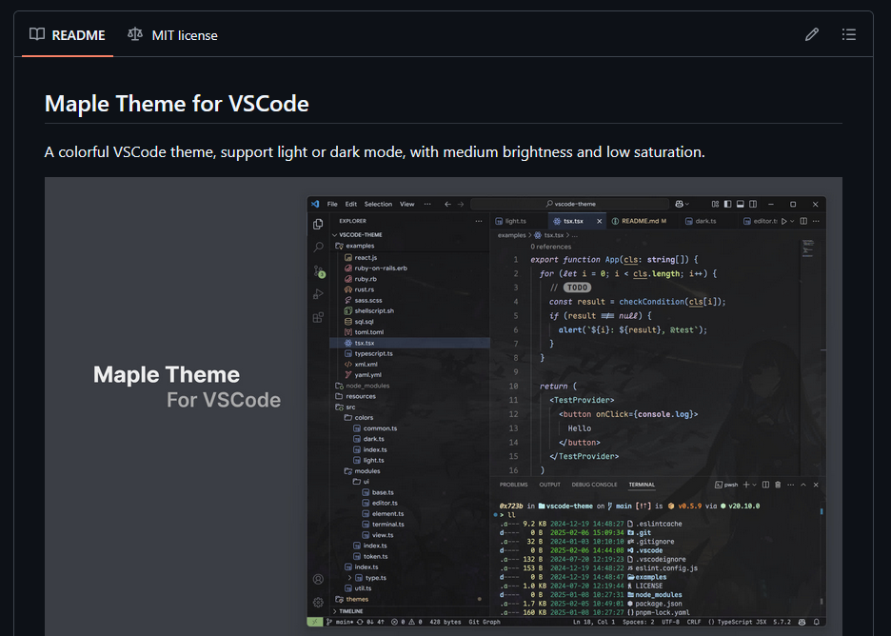Image resolution: width=891 pixels, height=636 pixels.
Task: Click the go back arrow in title bar
Action: (447, 204)
